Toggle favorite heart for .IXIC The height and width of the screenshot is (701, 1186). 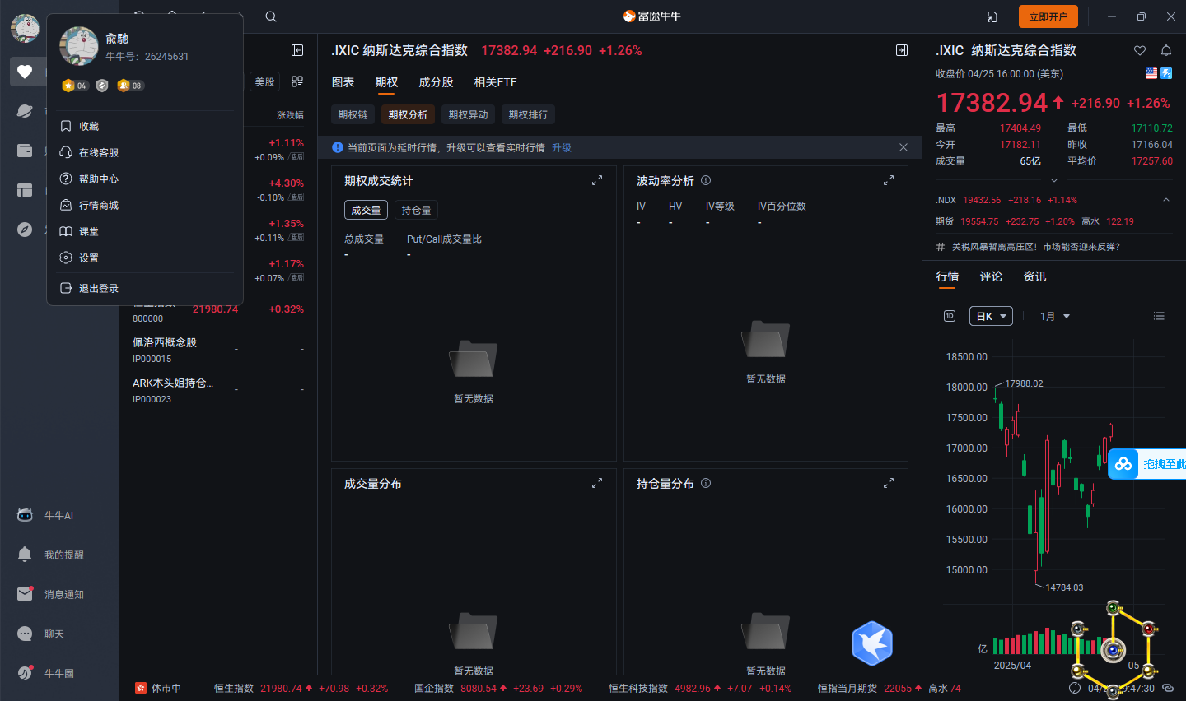(x=1140, y=50)
